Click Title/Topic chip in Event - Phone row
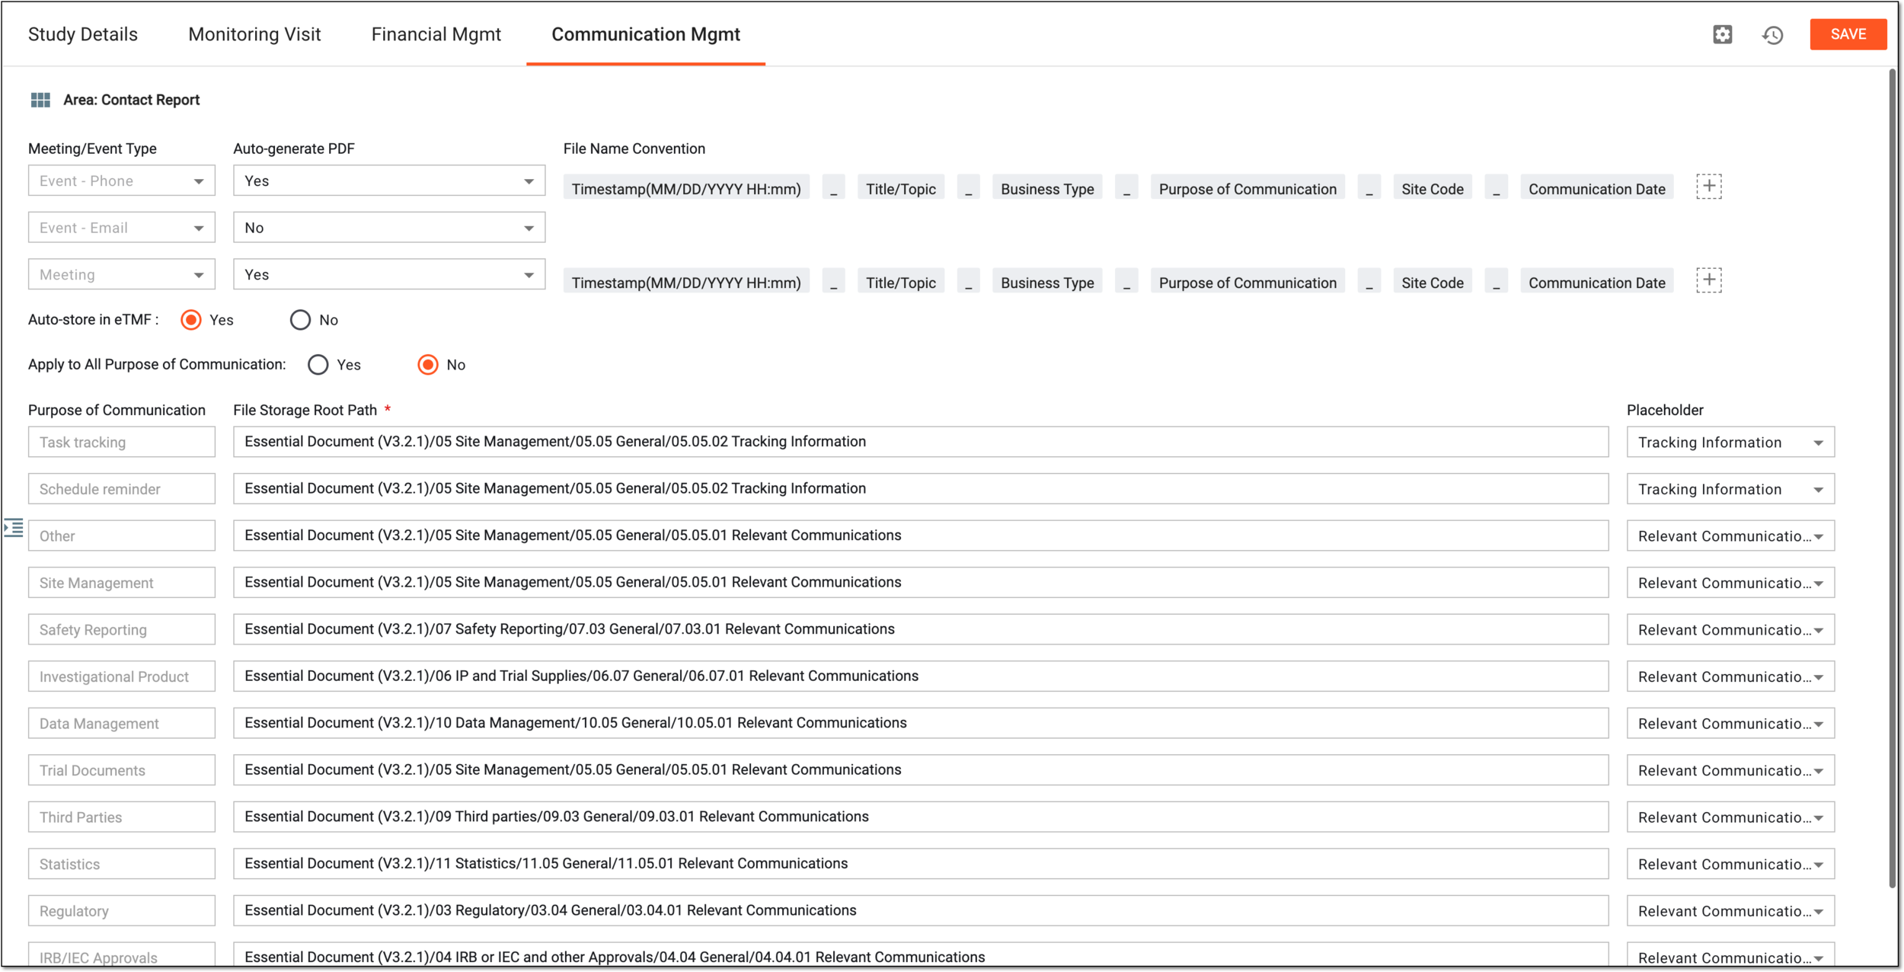This screenshot has height=972, width=1904. point(900,189)
